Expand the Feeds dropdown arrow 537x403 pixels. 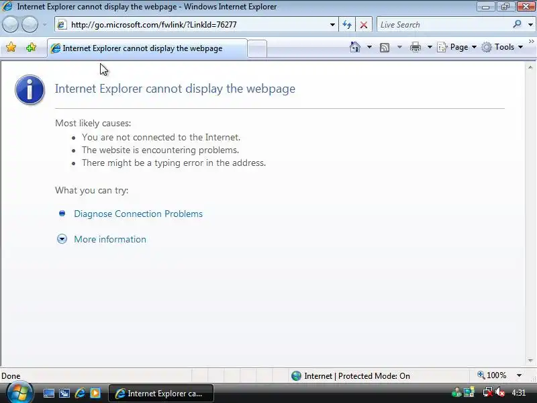399,47
